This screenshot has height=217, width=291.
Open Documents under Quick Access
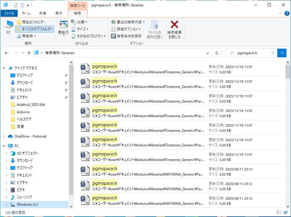(24, 90)
